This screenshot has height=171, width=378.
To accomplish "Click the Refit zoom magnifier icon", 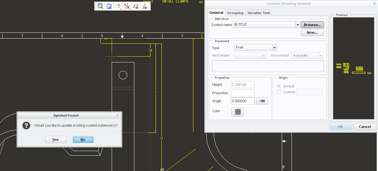I will [x=100, y=6].
